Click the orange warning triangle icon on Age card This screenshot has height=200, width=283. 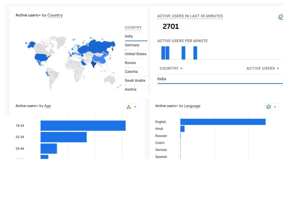(x=129, y=107)
